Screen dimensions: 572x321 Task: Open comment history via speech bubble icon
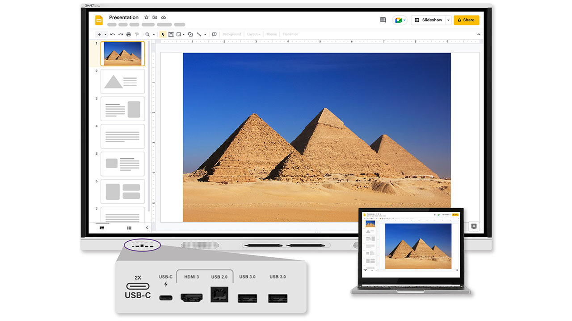point(383,20)
